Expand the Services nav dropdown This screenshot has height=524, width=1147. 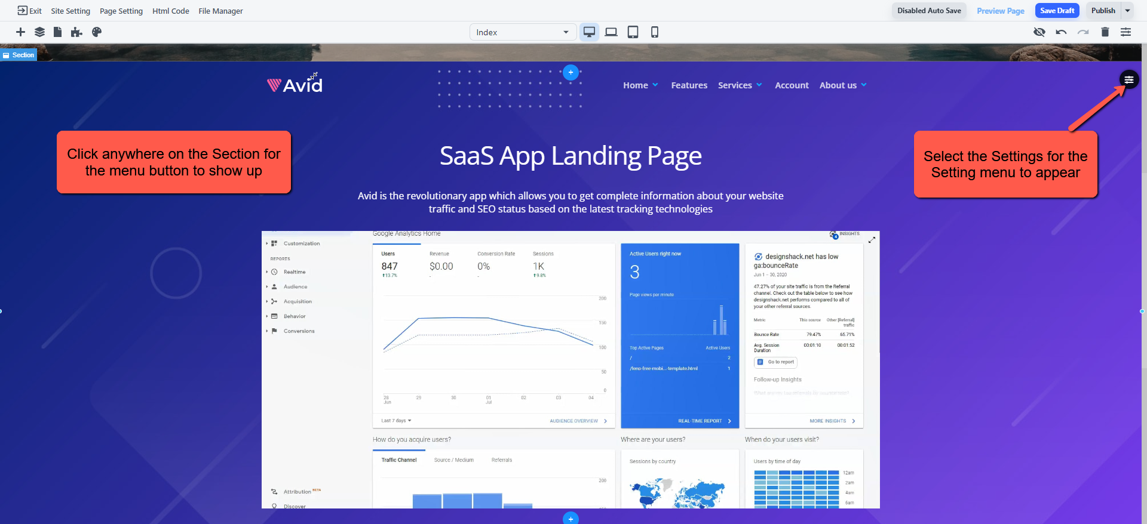[x=740, y=85]
